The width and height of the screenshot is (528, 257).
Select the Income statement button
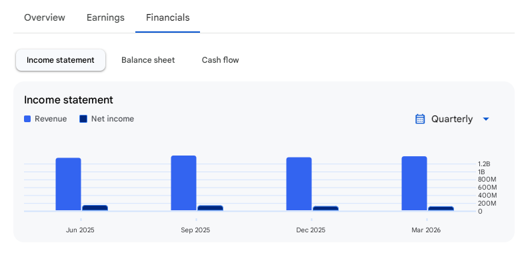tap(61, 60)
